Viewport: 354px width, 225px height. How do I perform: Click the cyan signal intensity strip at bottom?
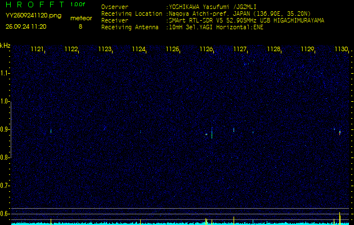(177, 223)
